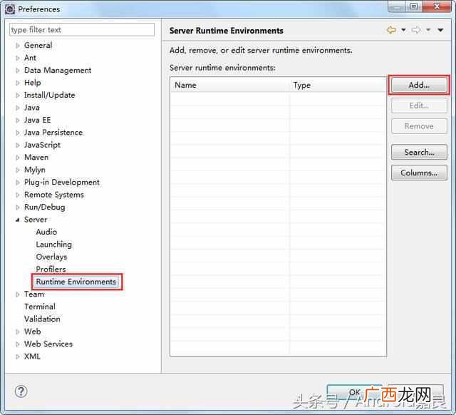Open Profilers under Server
This screenshot has width=456, height=415.
pyautogui.click(x=51, y=270)
